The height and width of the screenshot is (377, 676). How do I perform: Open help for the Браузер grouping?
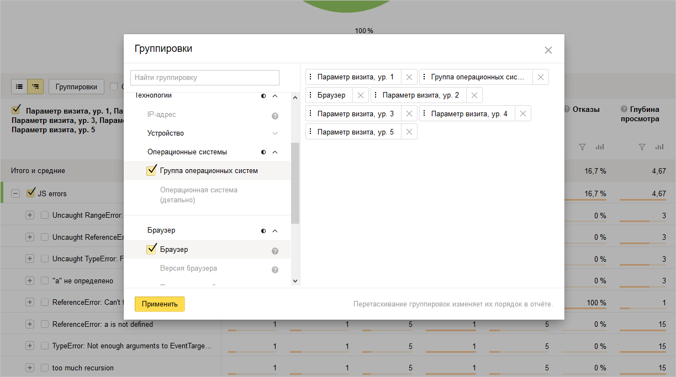point(275,251)
